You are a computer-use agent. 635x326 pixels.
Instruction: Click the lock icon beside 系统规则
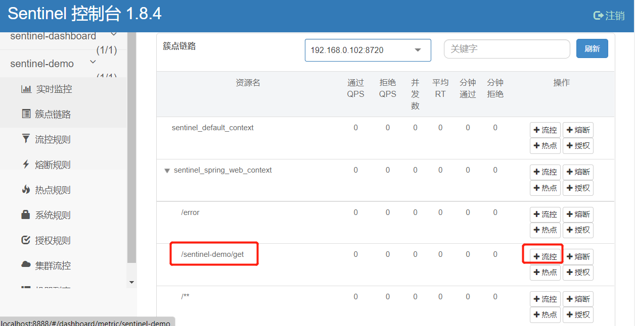point(26,215)
